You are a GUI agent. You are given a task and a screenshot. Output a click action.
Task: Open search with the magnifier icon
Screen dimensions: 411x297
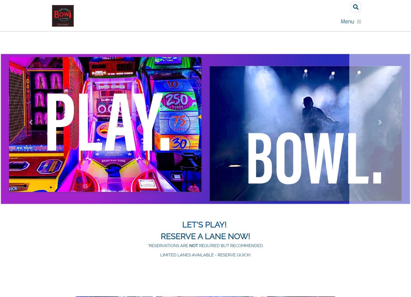pos(356,7)
